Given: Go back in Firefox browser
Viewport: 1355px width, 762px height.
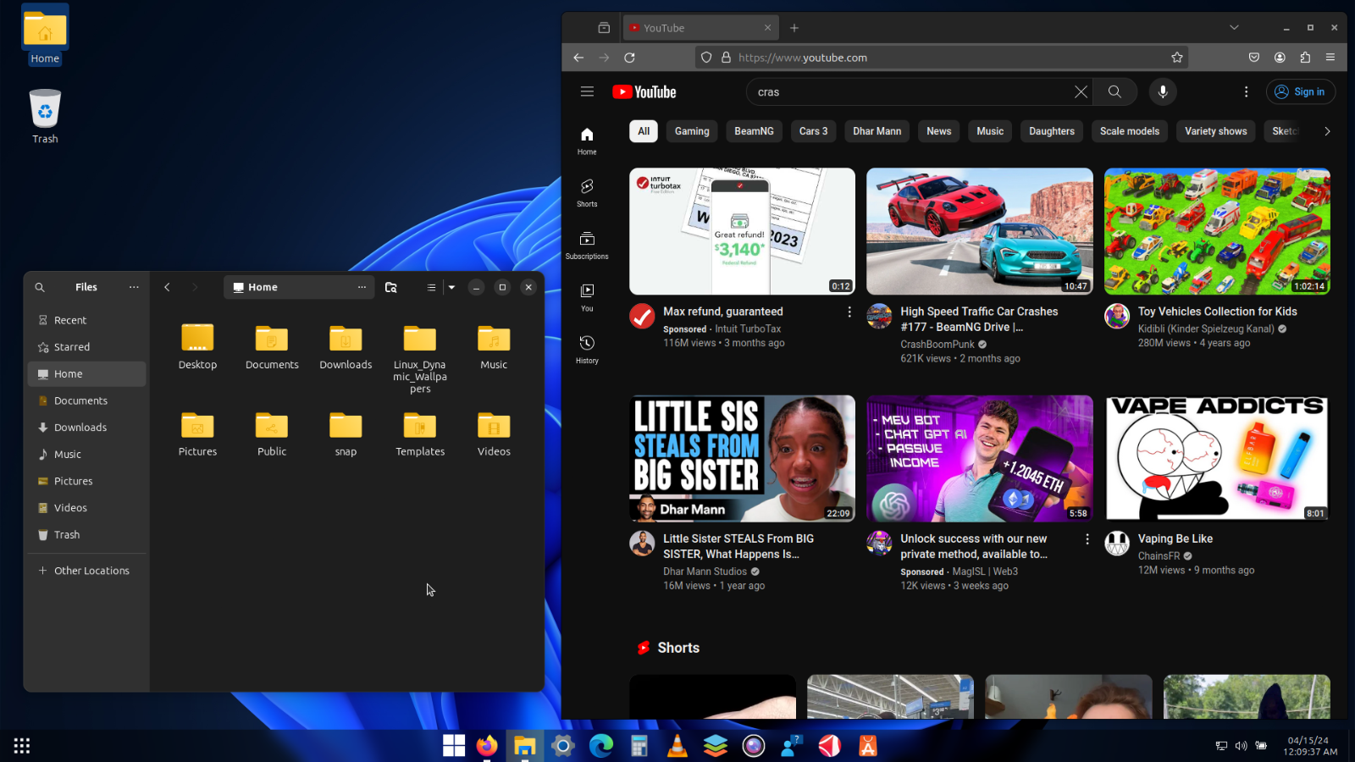Looking at the screenshot, I should click(578, 58).
